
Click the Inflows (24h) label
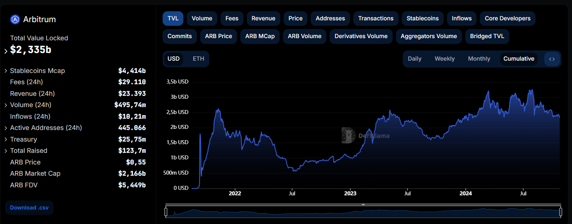click(30, 117)
